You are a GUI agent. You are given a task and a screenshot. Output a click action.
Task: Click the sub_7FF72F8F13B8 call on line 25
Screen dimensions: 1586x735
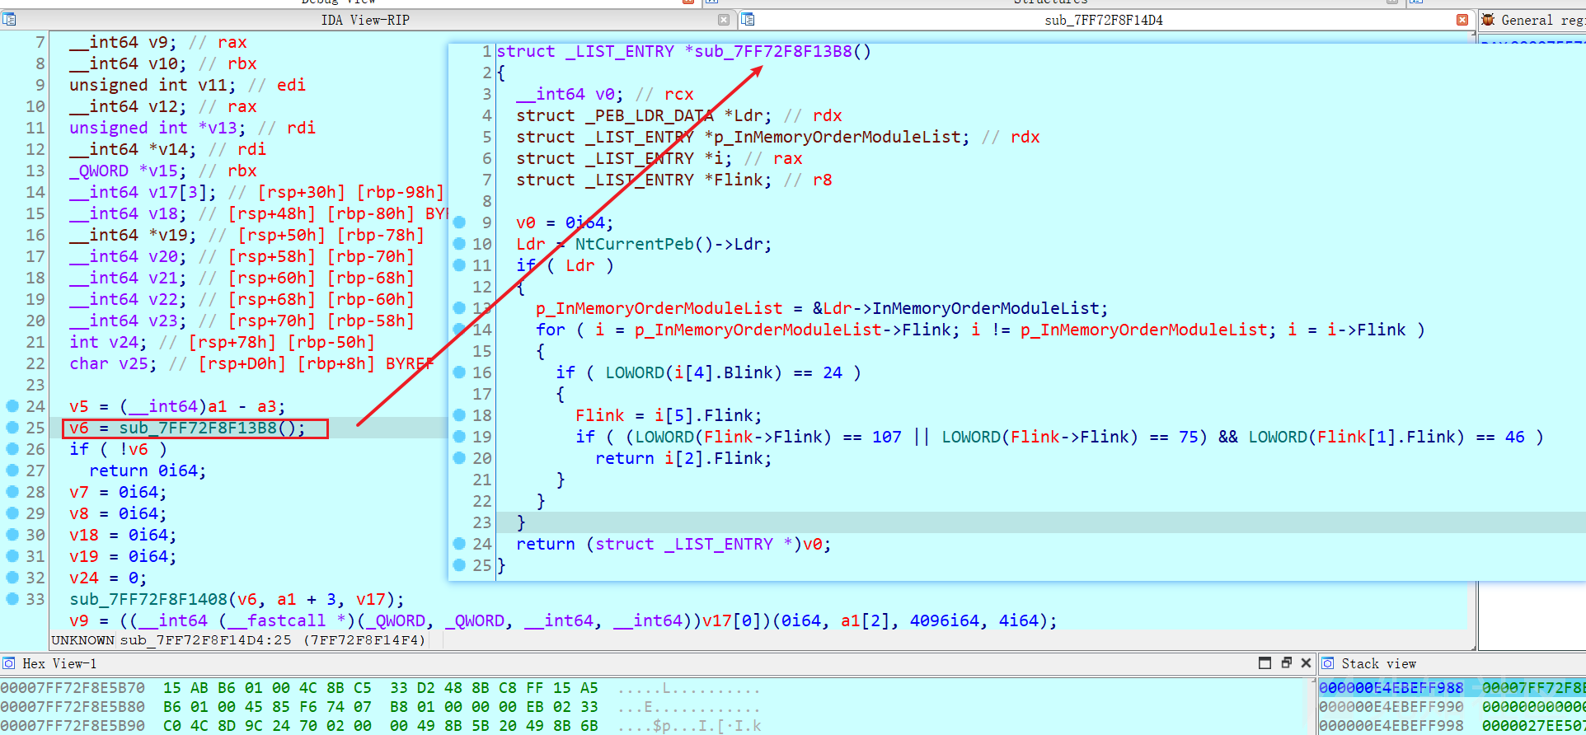[198, 428]
